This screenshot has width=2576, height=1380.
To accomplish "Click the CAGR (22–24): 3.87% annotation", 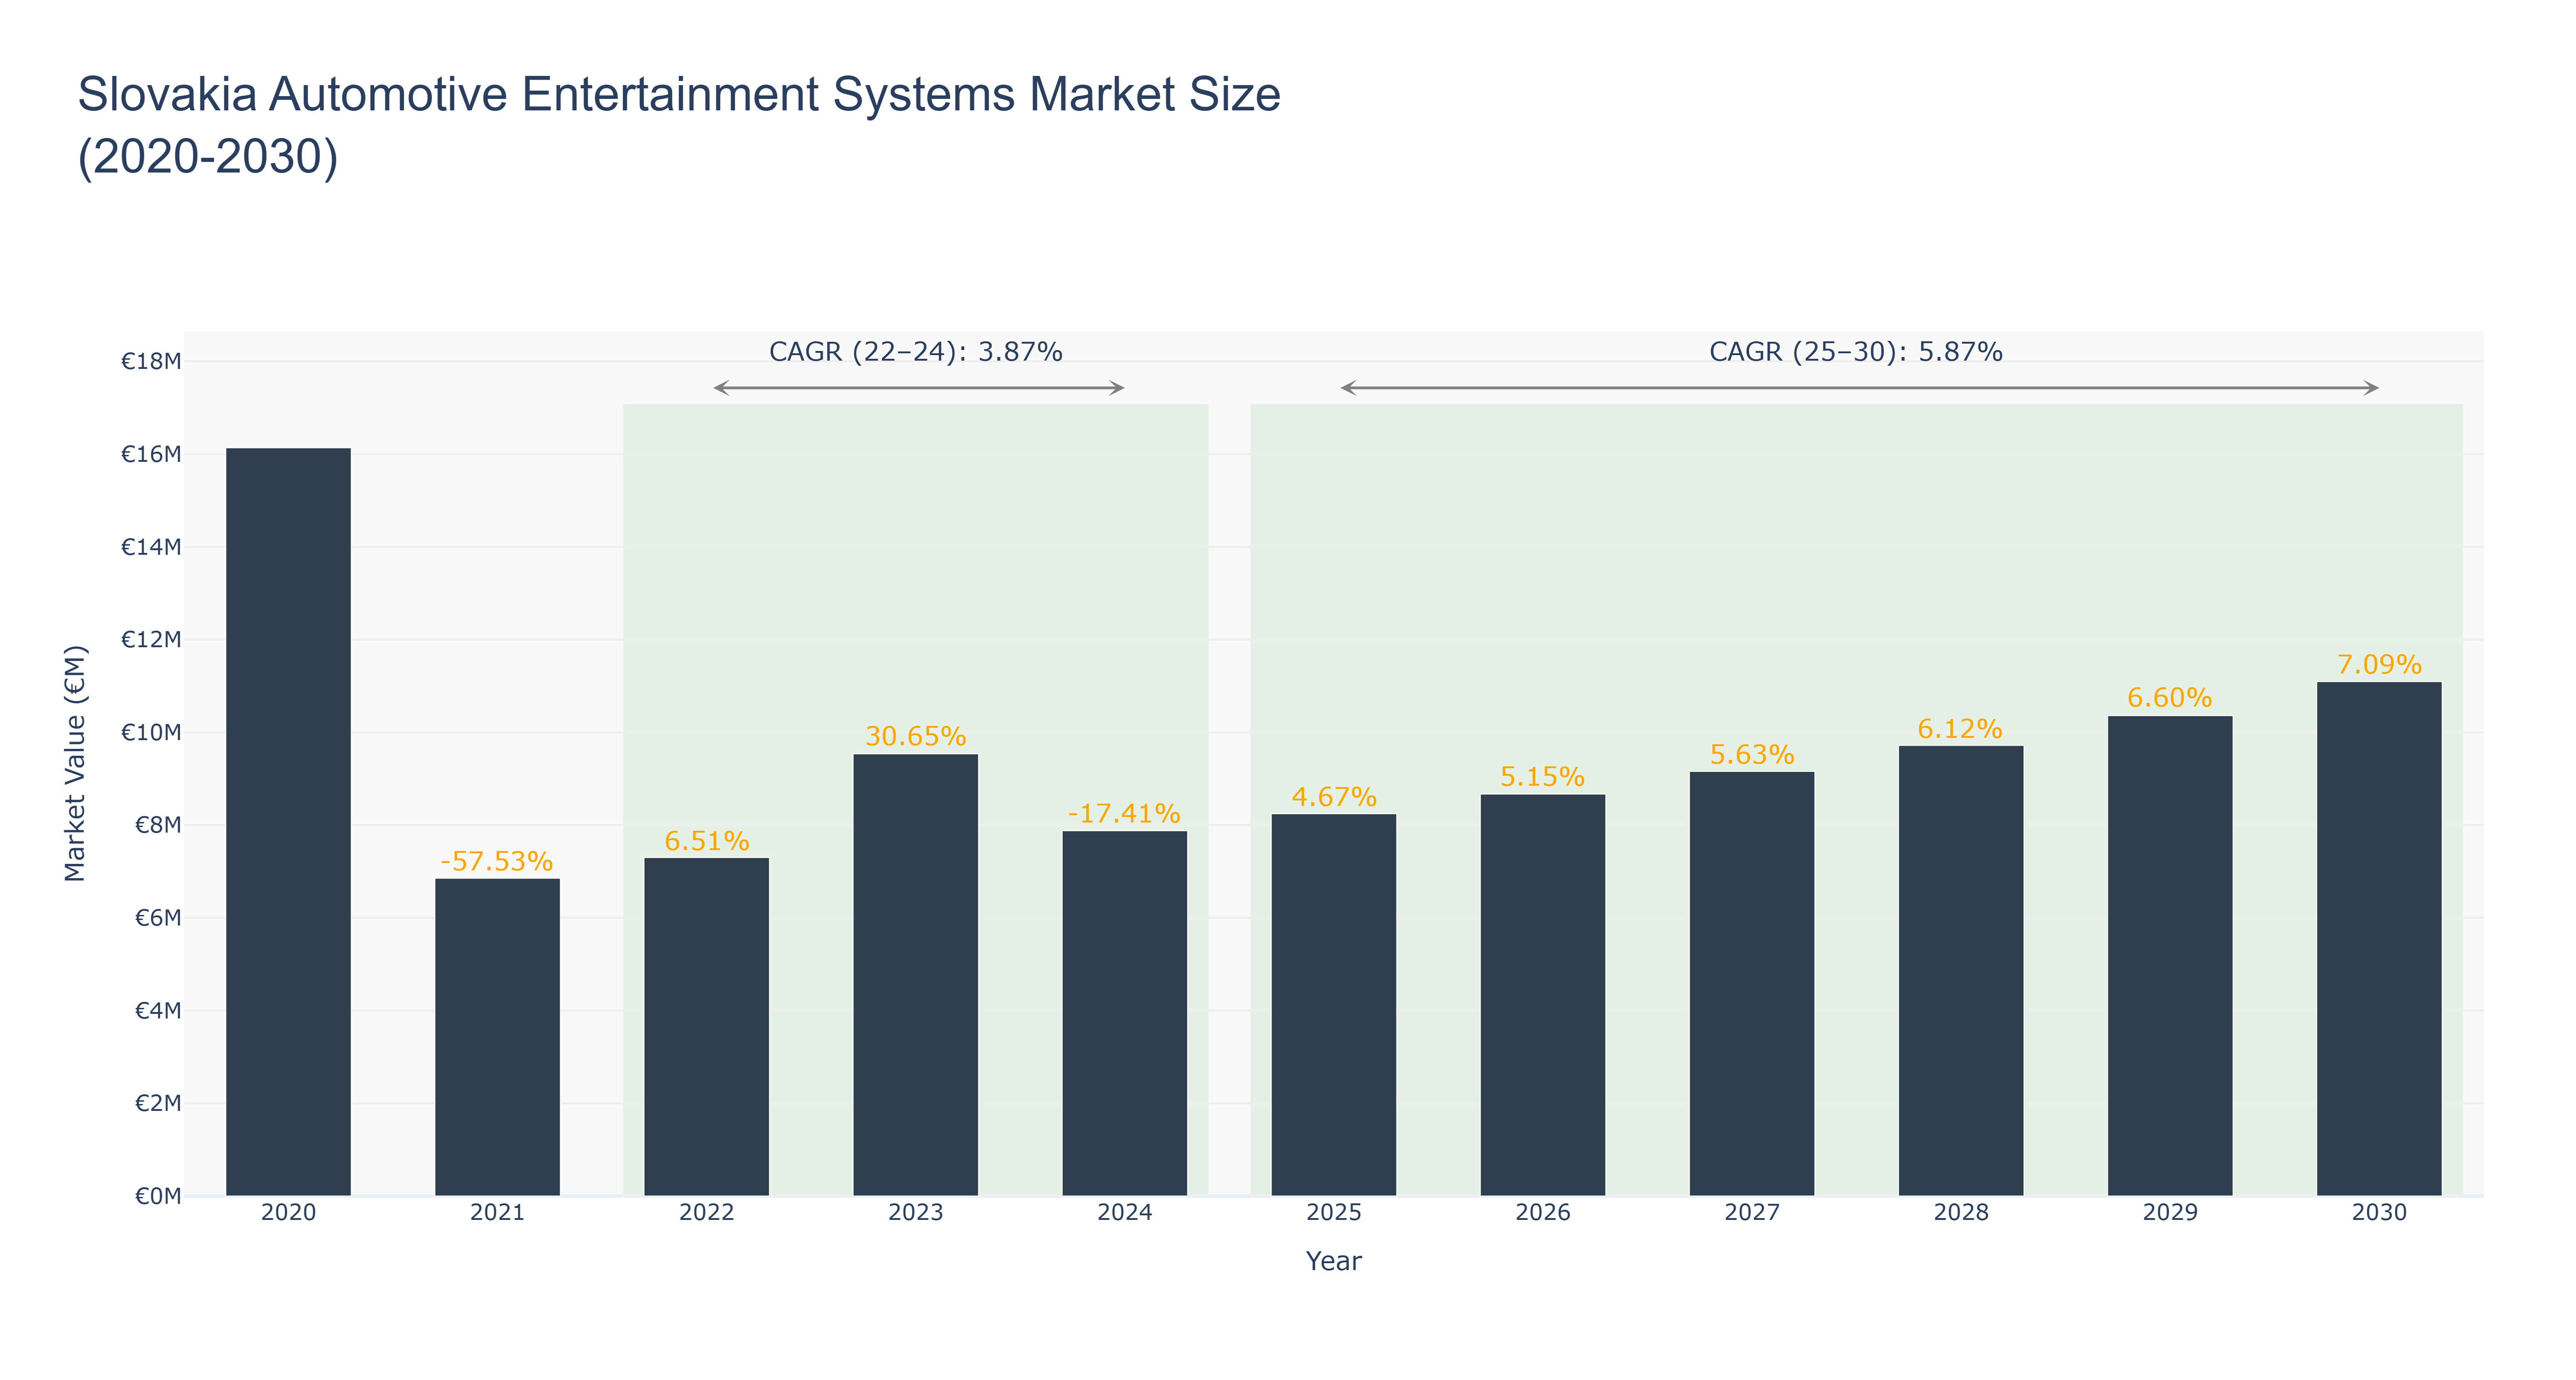I will (915, 352).
